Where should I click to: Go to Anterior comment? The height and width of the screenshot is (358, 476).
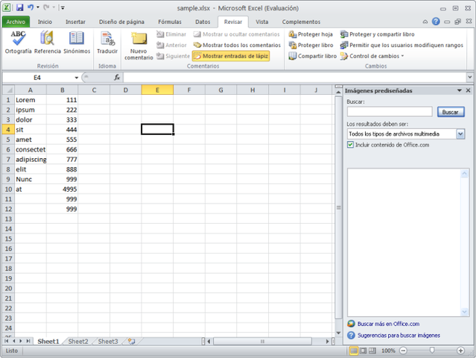point(171,45)
